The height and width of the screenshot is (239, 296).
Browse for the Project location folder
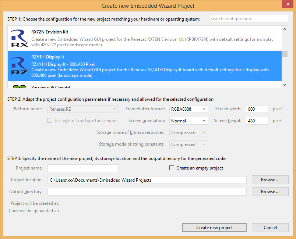coord(270,180)
